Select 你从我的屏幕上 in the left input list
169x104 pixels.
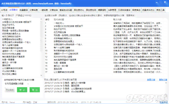[9, 71]
